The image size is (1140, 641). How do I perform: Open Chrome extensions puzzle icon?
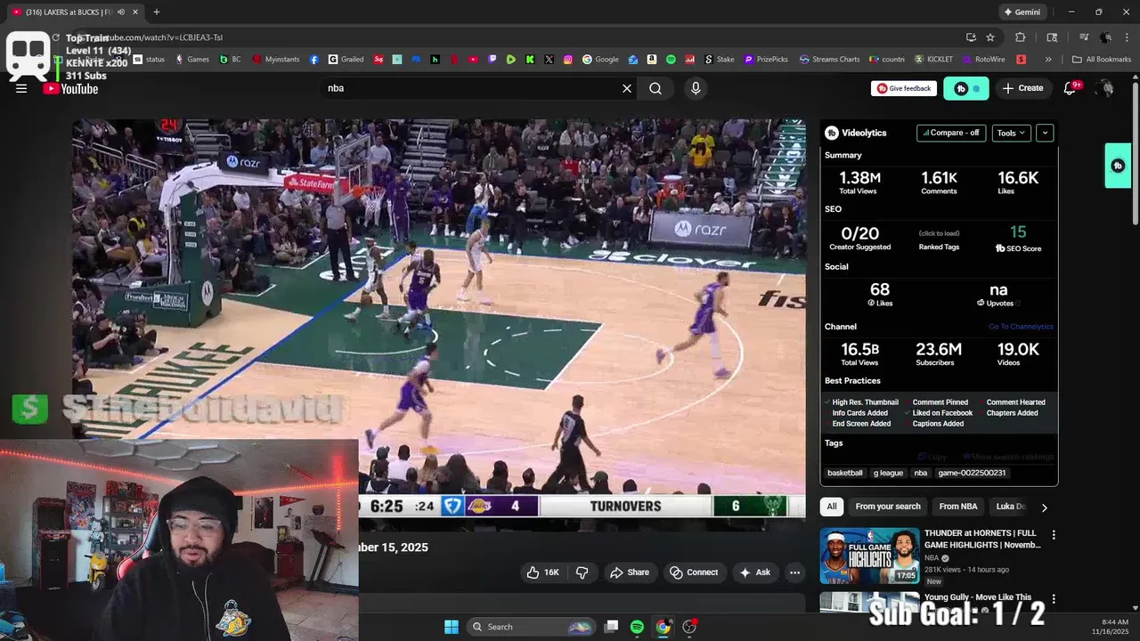point(1021,37)
